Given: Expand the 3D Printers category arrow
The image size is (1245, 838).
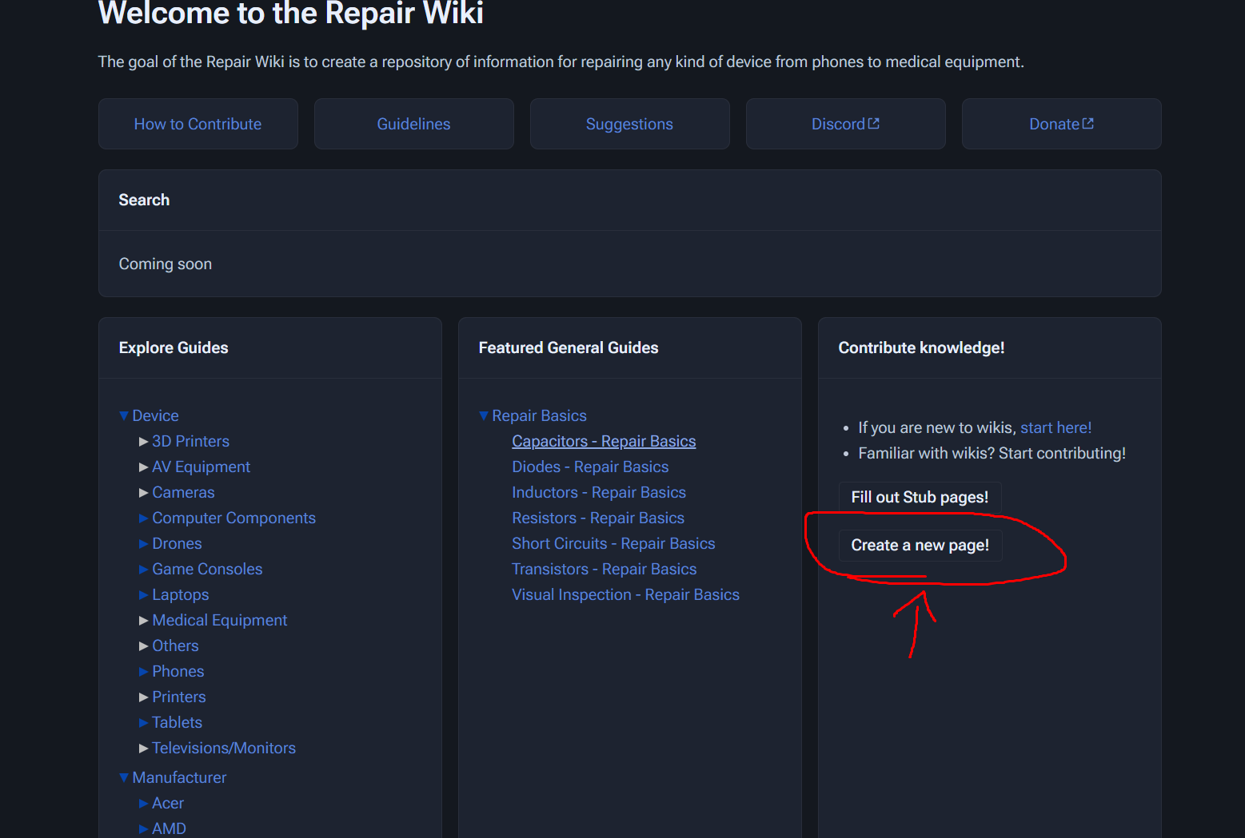Looking at the screenshot, I should pyautogui.click(x=144, y=441).
